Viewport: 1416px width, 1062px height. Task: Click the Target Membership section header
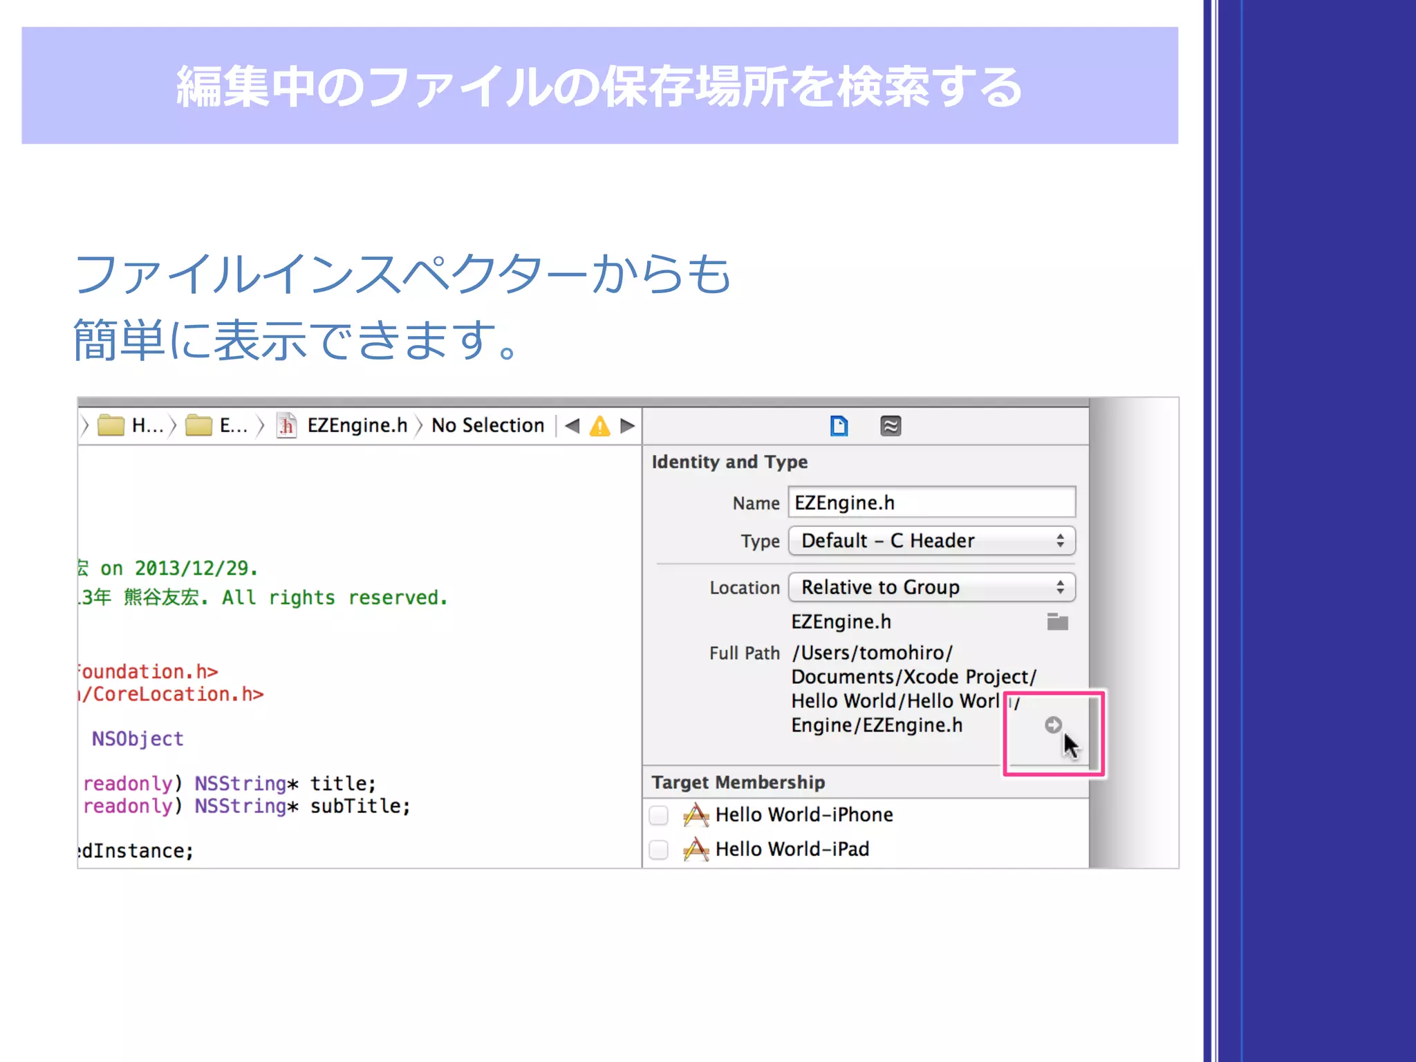pyautogui.click(x=738, y=782)
